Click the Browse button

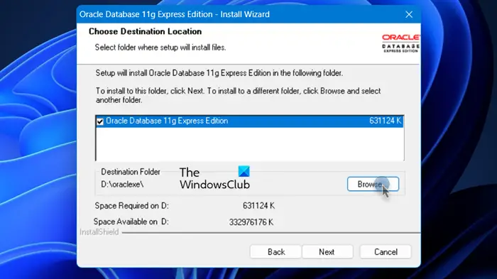click(x=373, y=184)
